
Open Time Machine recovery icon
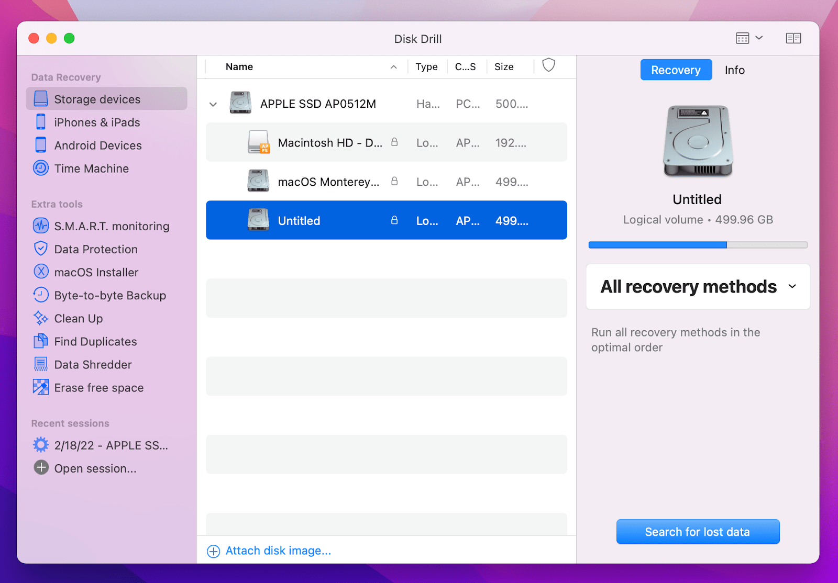click(x=41, y=168)
